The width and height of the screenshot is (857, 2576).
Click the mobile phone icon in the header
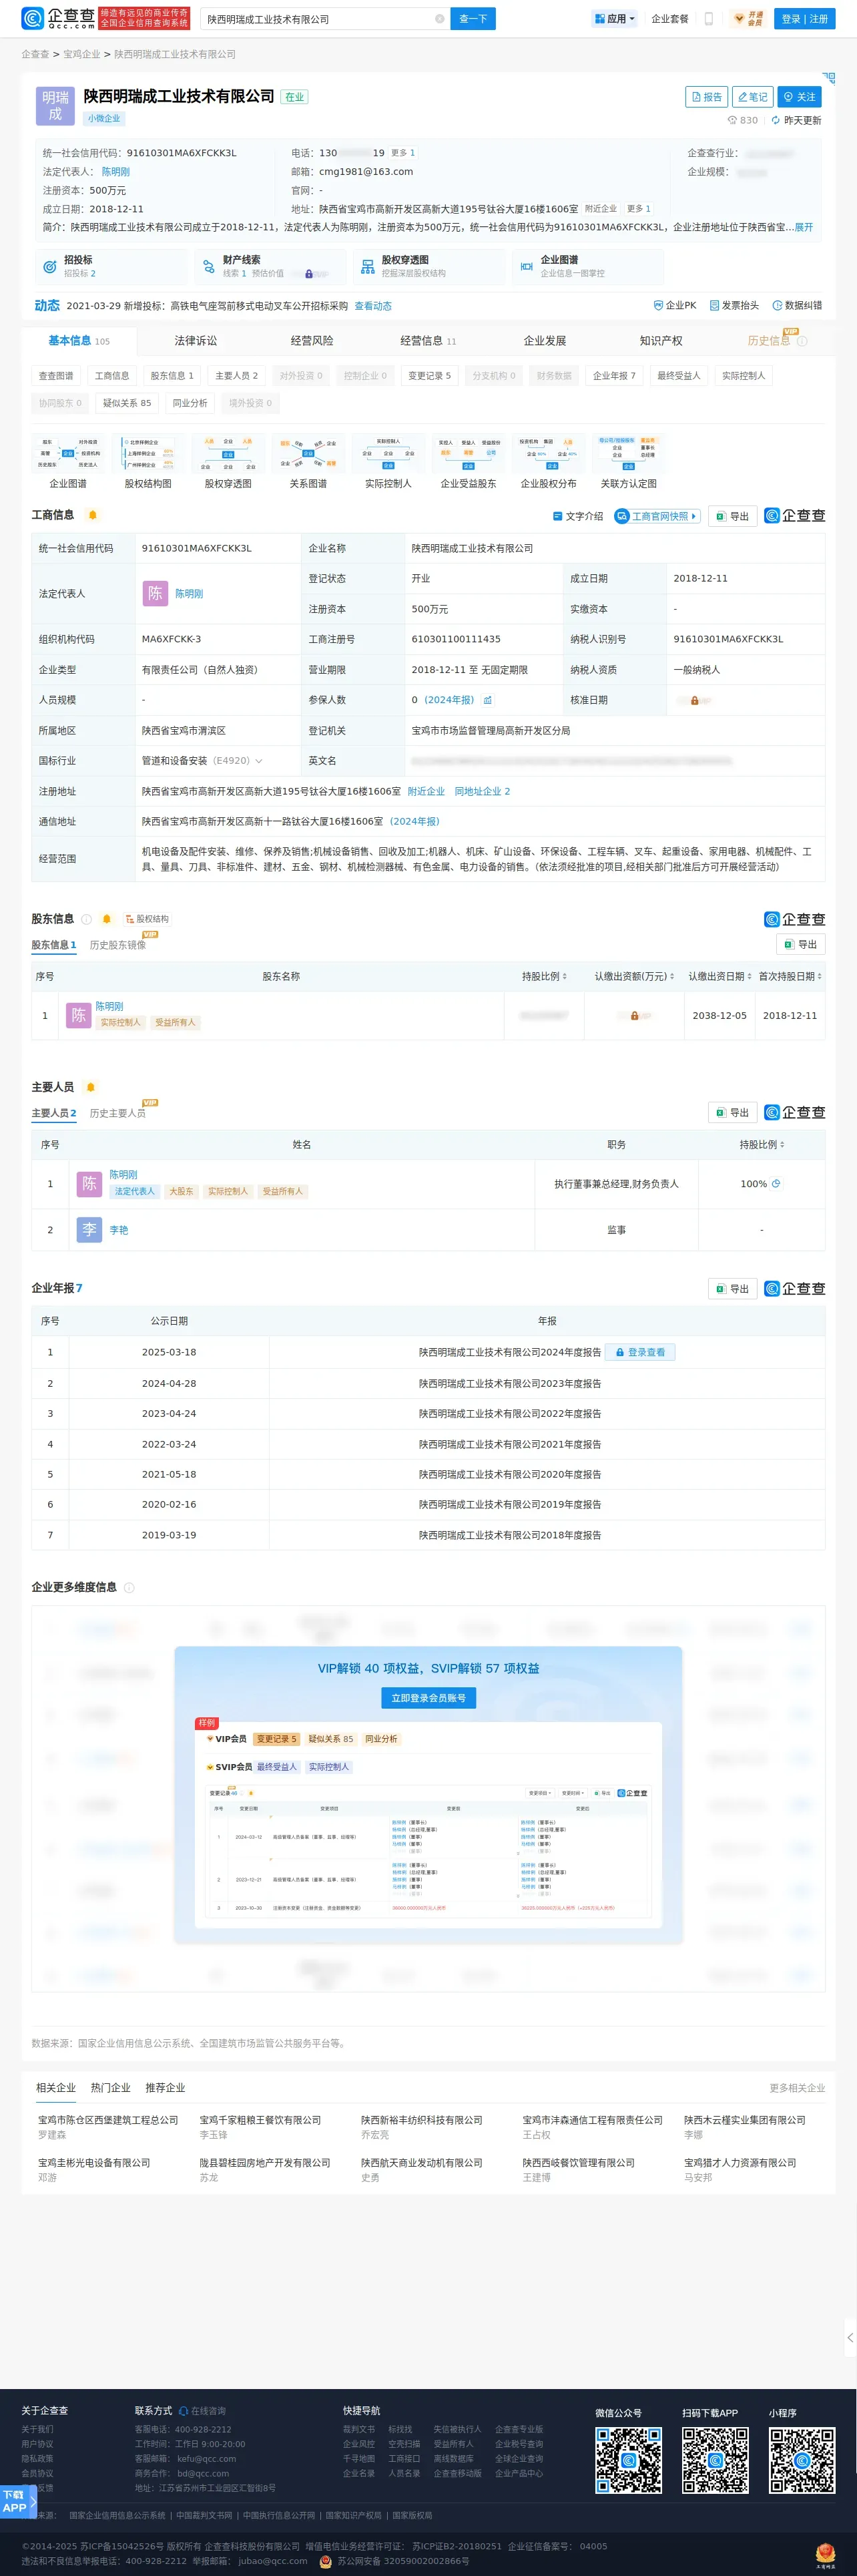pyautogui.click(x=709, y=19)
